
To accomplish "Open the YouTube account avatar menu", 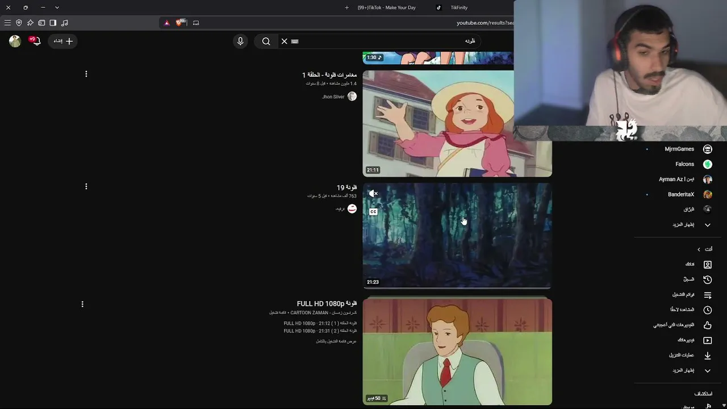I will pos(15,41).
